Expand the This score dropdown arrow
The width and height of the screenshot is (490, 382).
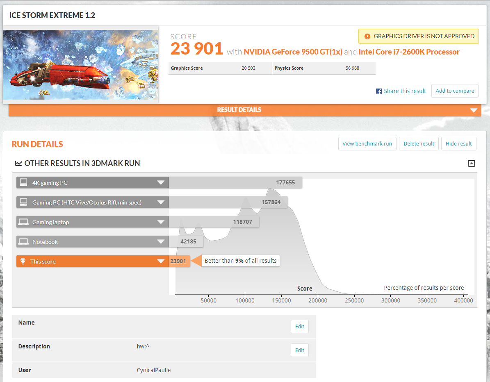[161, 261]
